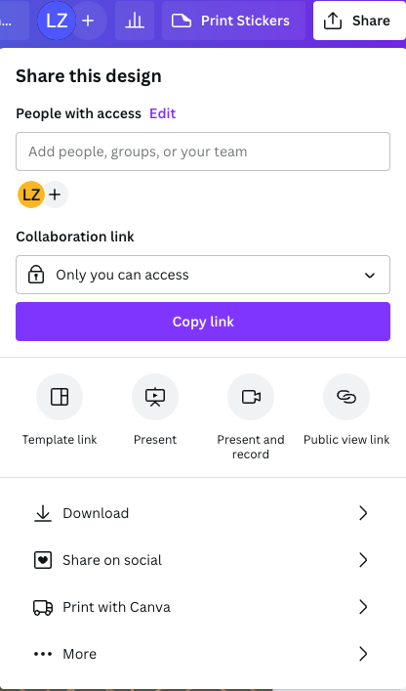406x691 pixels.
Task: Click the Present icon
Action: click(x=155, y=397)
